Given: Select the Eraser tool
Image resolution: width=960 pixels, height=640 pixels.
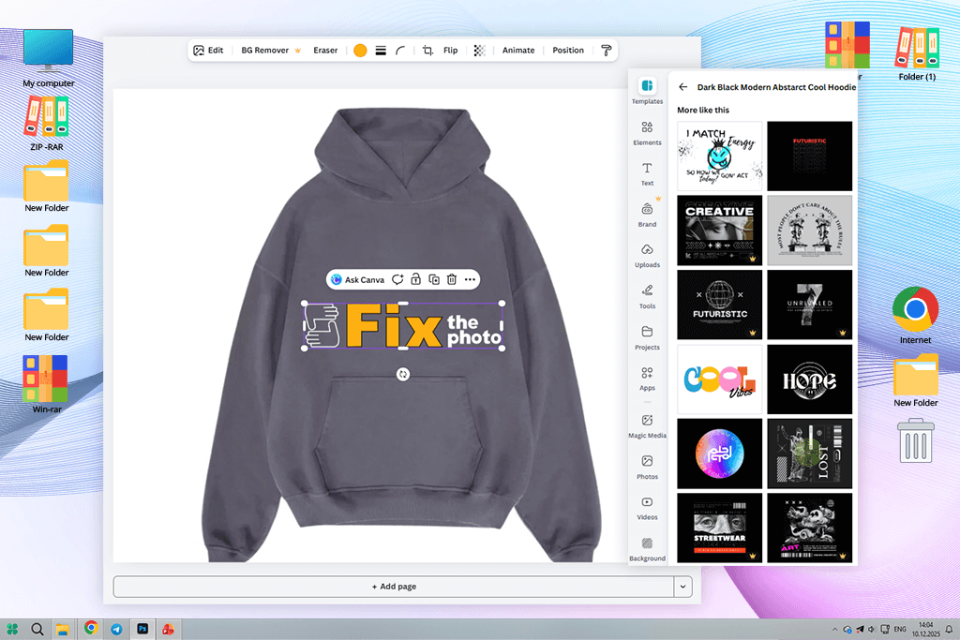Looking at the screenshot, I should pyautogui.click(x=325, y=51).
